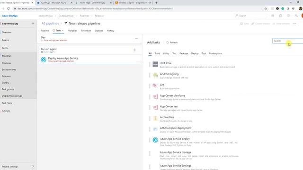The image size is (303, 170).
Task: Open the Options tab
Action: click(99, 31)
